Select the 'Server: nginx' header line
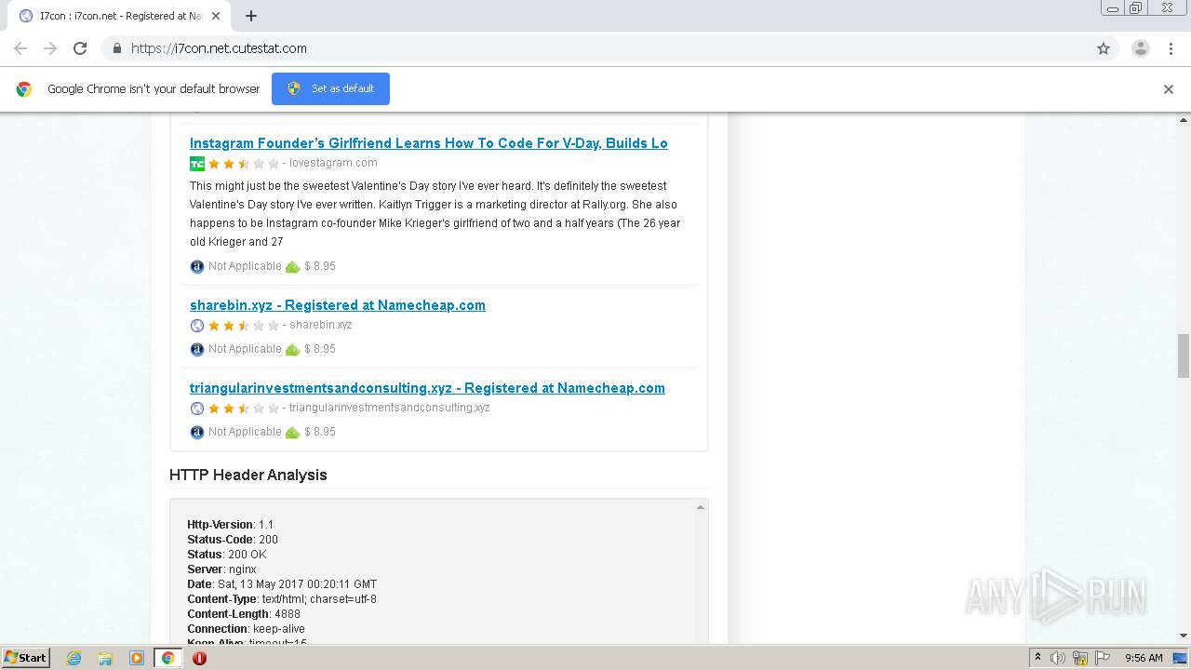Screen dimensions: 1191x670 pyautogui.click(x=221, y=569)
